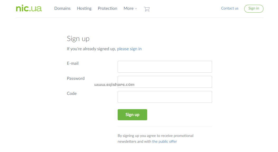The width and height of the screenshot is (278, 152).
Task: Follow the 'please sign in' link
Action: coord(129,49)
